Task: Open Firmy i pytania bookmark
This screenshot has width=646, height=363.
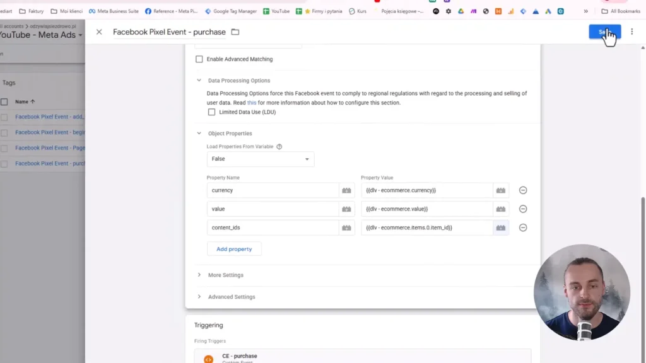Action: coord(319,11)
